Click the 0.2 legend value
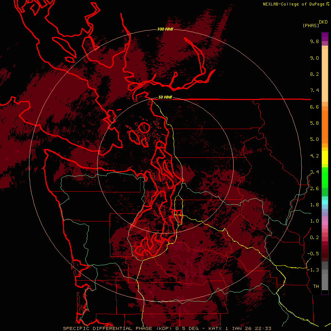This screenshot has width=331, height=331. tap(314, 238)
